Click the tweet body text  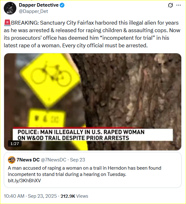point(92,34)
